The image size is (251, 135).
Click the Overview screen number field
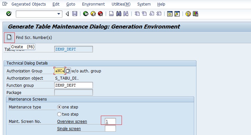click(x=110, y=121)
